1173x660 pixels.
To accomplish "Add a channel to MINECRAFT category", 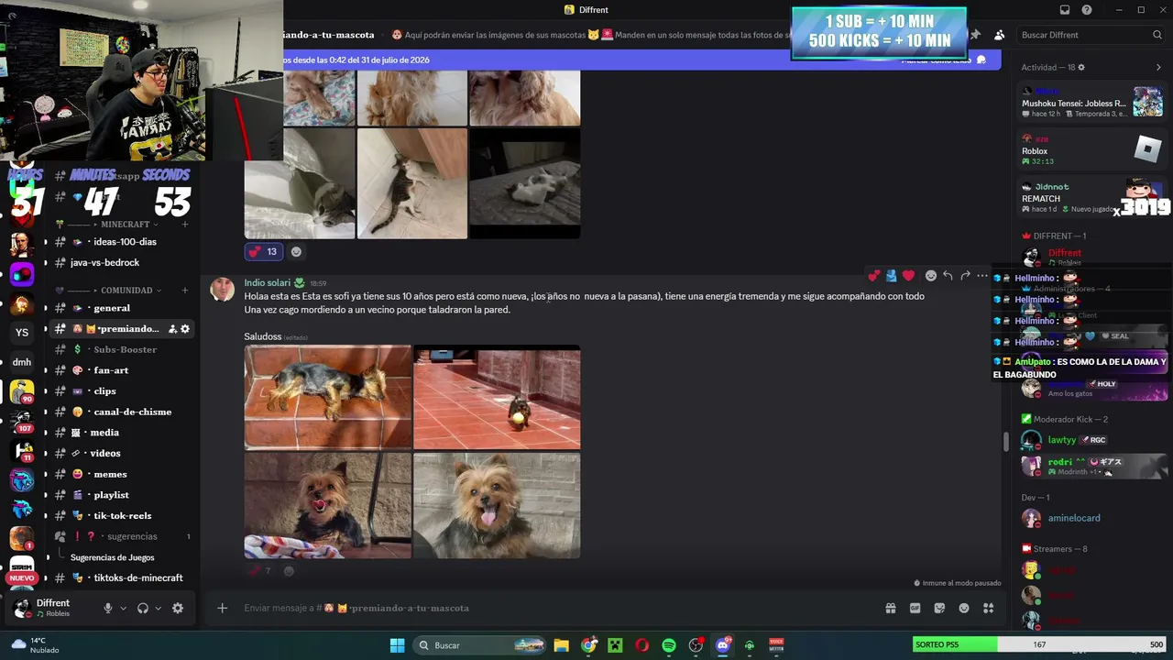I will click(x=185, y=225).
